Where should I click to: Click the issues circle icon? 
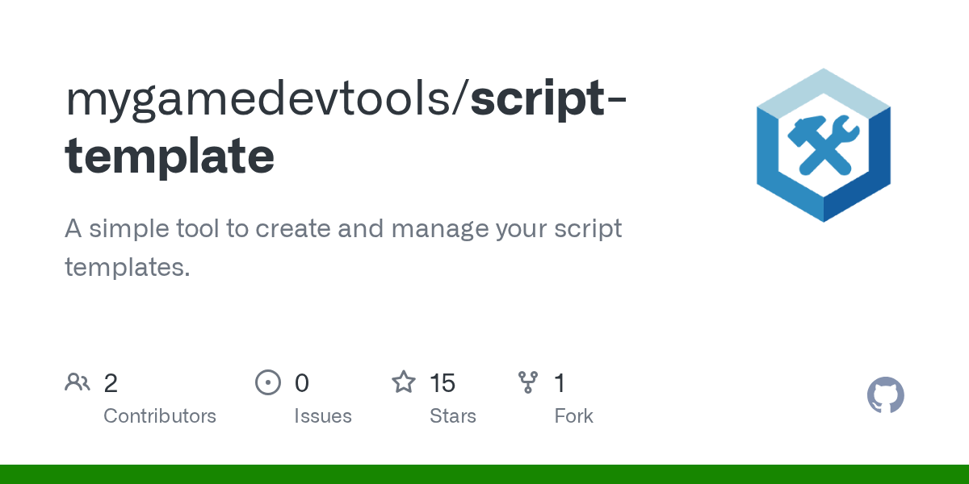click(268, 382)
